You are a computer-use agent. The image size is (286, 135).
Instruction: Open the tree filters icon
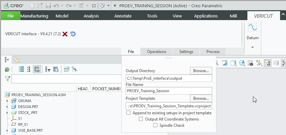(48, 69)
